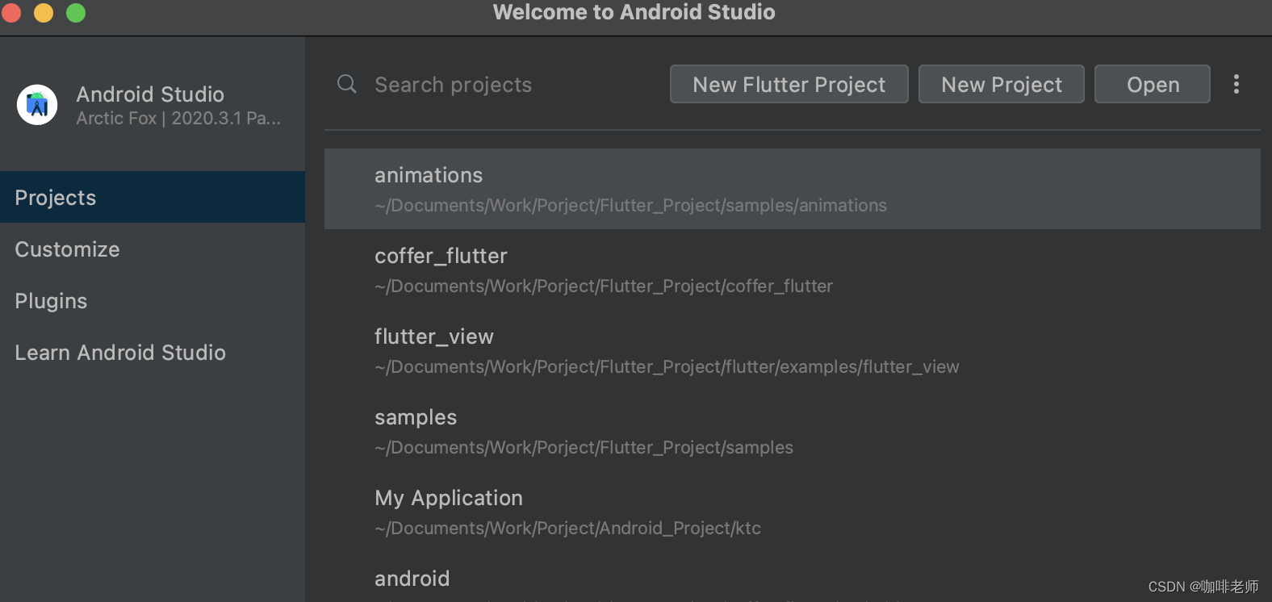
Task: Switch to the Customize tab
Action: [153, 249]
